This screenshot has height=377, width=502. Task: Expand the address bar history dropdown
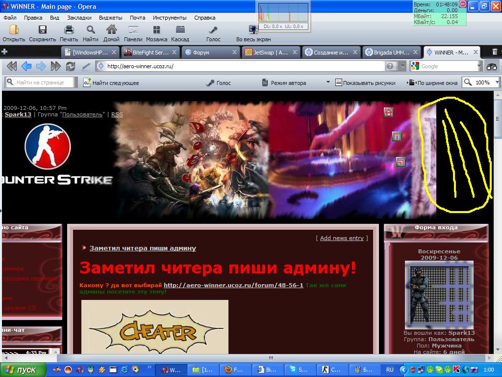[402, 66]
